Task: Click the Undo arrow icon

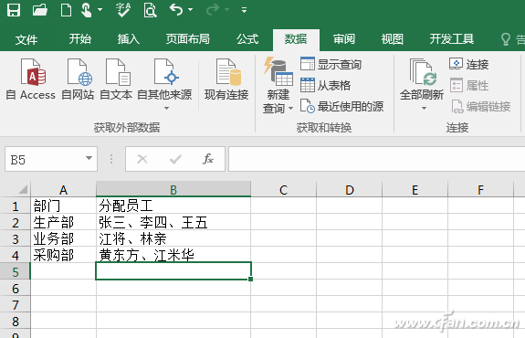Action: click(x=176, y=10)
